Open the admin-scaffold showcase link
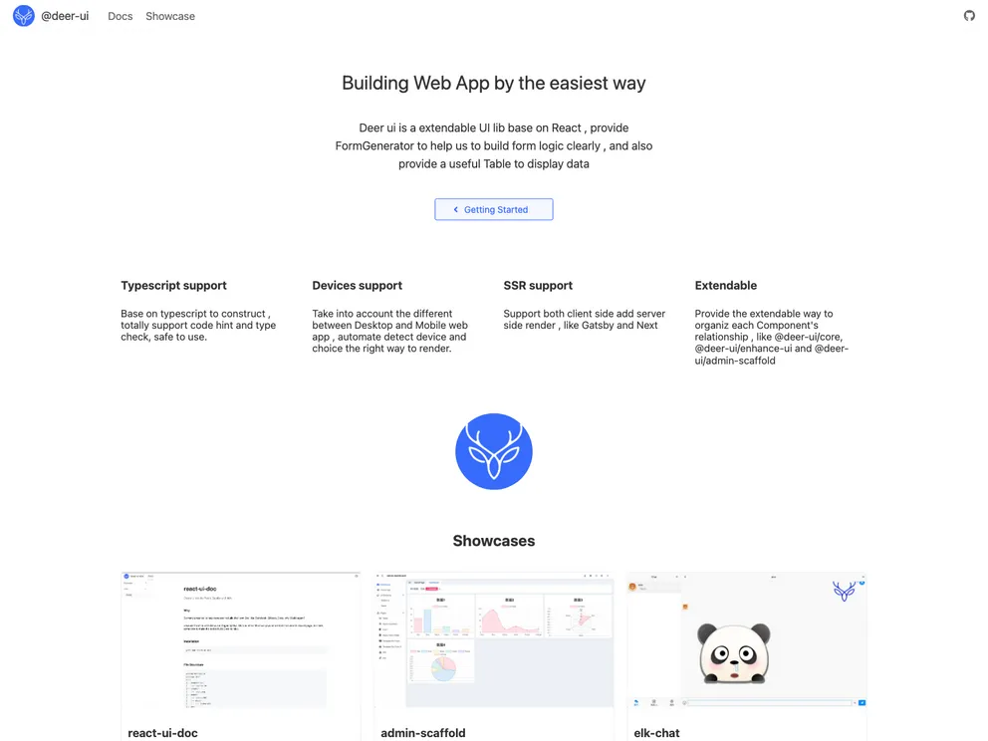Screen dimensions: 988x741 pos(422,733)
